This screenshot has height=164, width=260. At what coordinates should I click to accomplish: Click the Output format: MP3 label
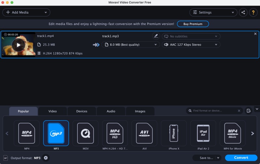click(x=26, y=158)
